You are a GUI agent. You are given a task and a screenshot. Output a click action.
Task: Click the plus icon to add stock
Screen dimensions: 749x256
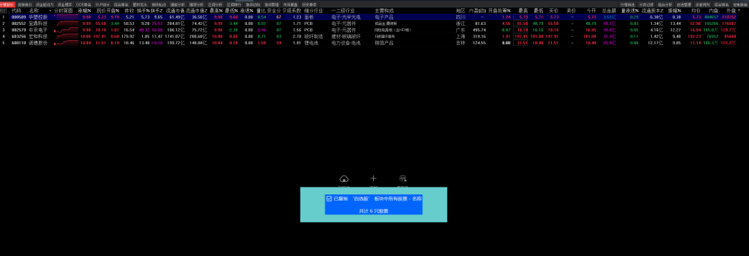[374, 179]
